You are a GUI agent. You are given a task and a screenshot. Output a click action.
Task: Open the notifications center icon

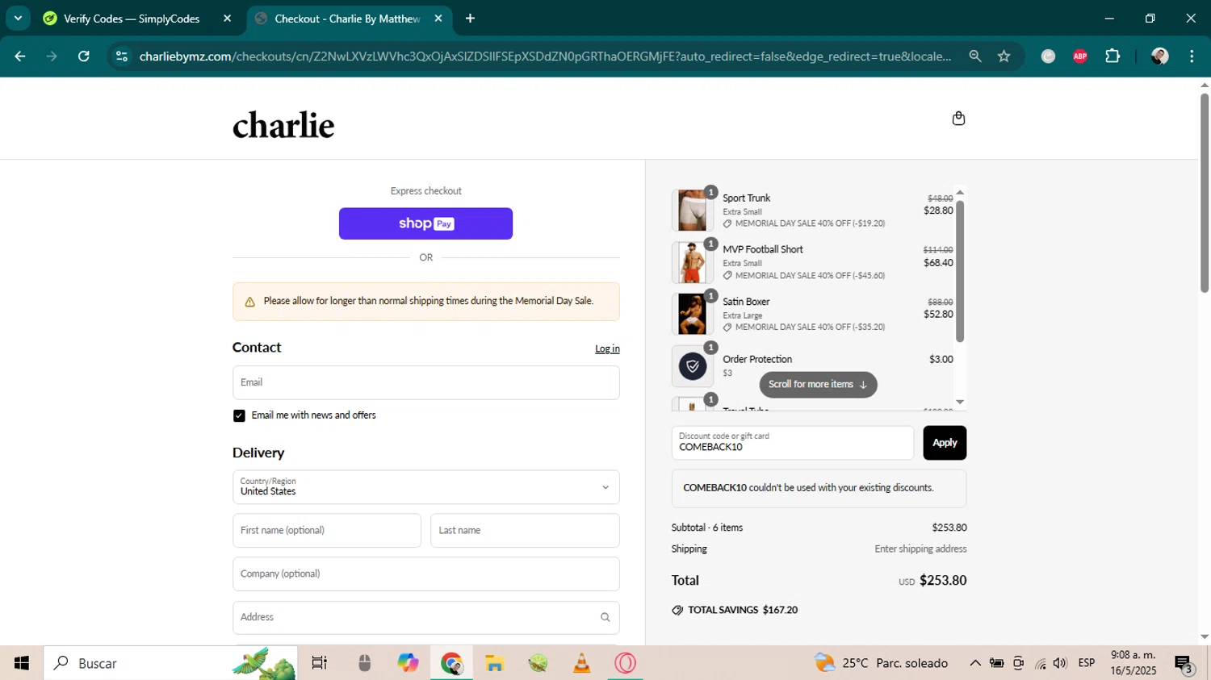point(1184,665)
